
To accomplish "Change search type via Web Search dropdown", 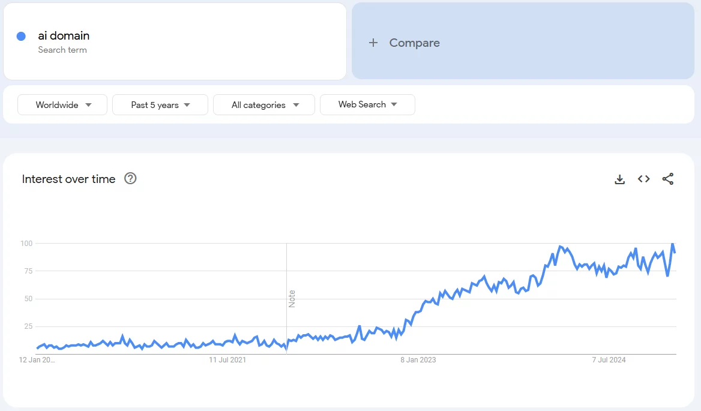I will 367,104.
